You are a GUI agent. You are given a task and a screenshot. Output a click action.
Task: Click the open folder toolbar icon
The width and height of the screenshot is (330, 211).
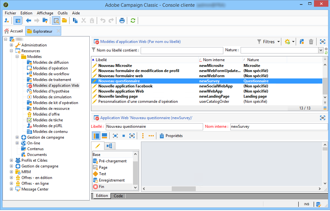64,20
